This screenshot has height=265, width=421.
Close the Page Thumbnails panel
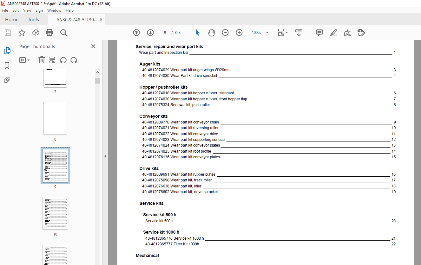tap(93, 46)
